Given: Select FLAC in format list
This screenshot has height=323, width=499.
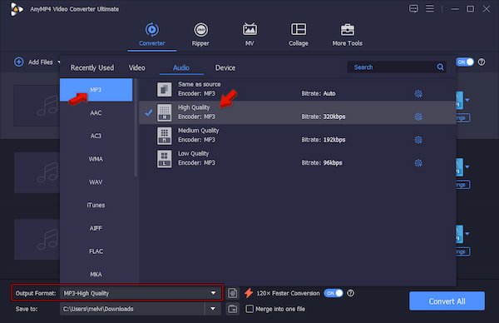Looking at the screenshot, I should 96,251.
